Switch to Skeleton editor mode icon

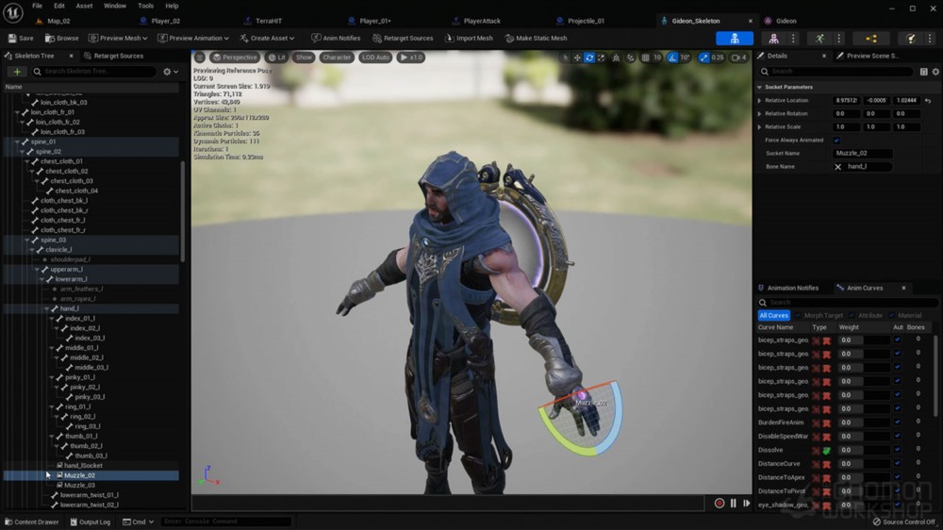735,39
